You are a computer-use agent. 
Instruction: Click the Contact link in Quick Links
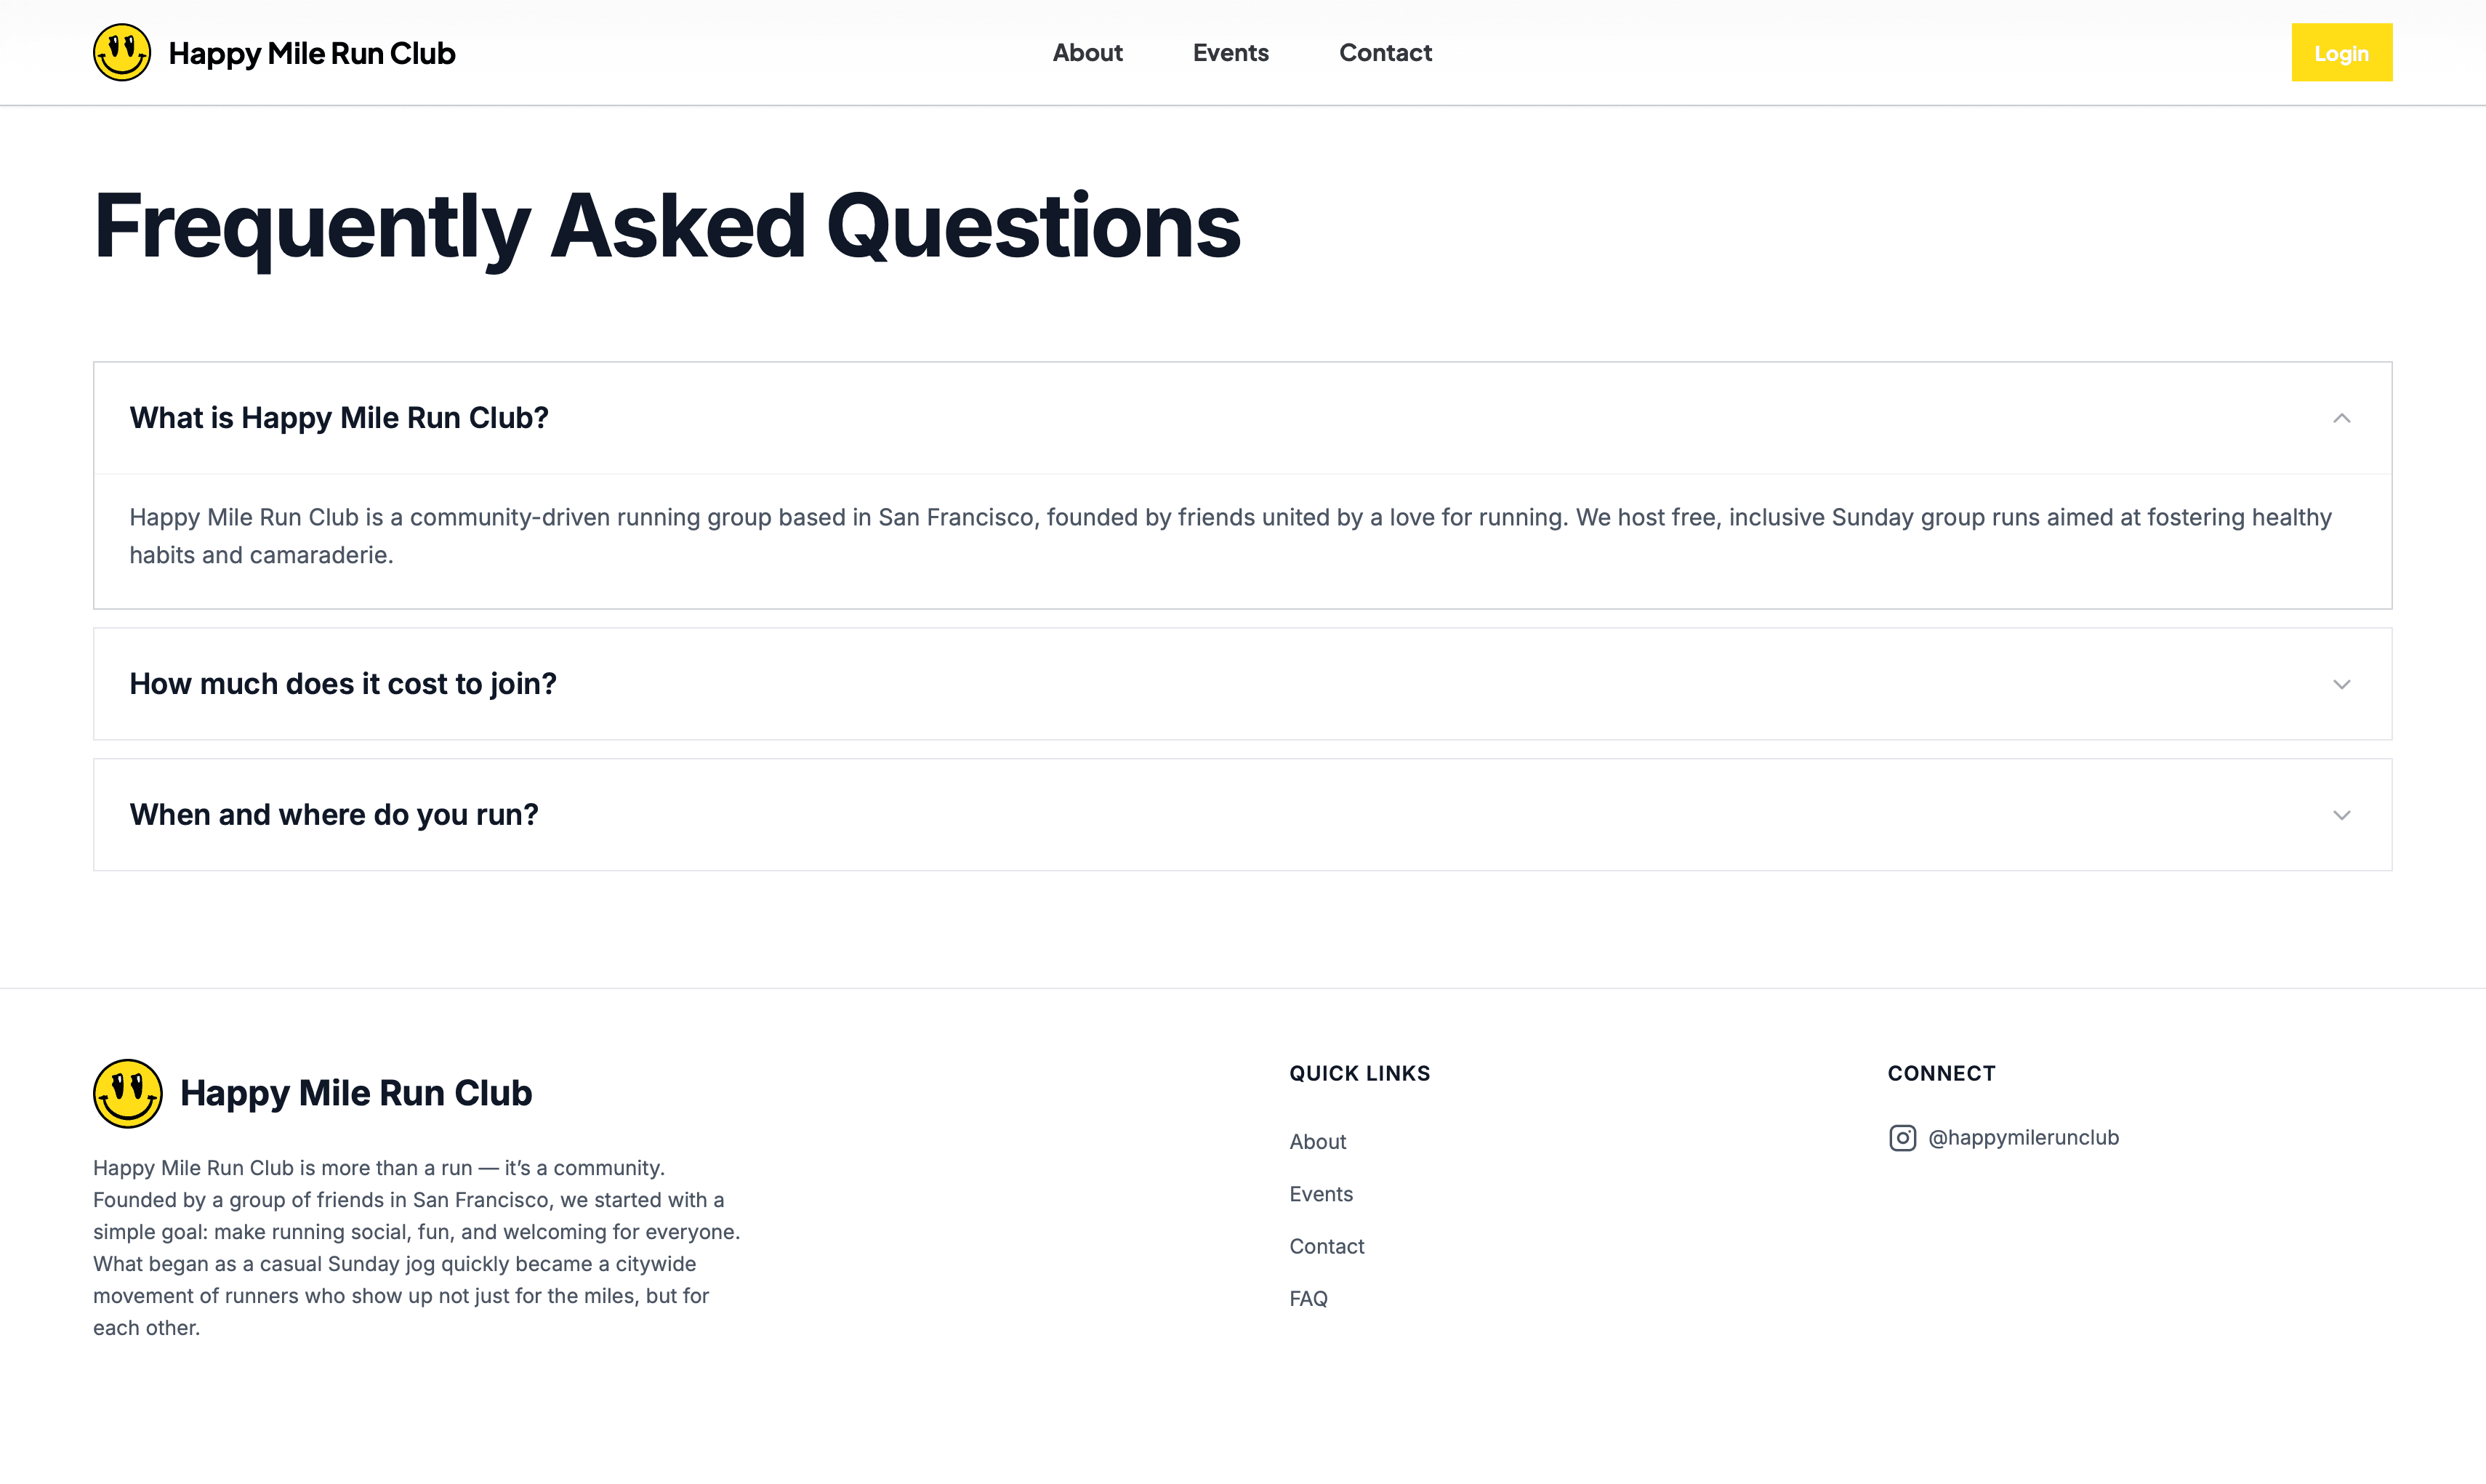pyautogui.click(x=1326, y=1246)
